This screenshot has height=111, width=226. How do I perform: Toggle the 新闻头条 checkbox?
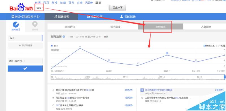205,46
